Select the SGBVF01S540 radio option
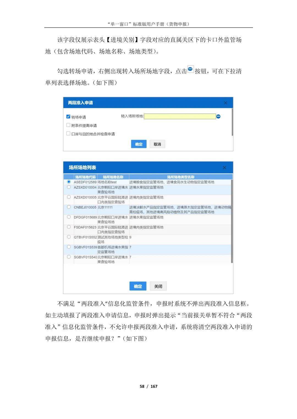Screen dimensions: 297x419 point(69,257)
